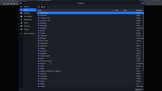Image resolution: width=162 pixels, height=91 pixels.
Task: Select the SARA folder
Action: coord(90,69)
